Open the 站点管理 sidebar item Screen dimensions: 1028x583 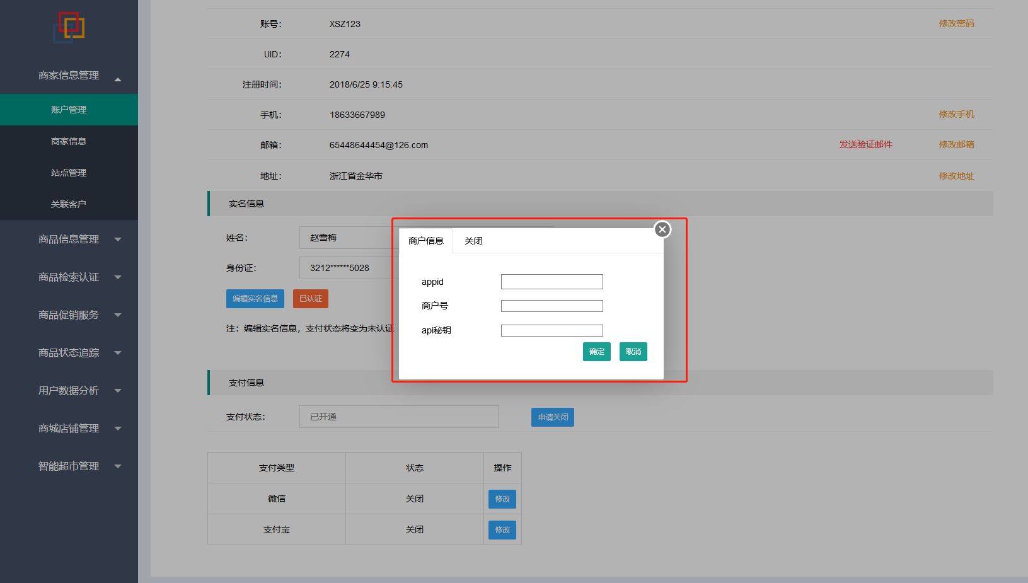pyautogui.click(x=69, y=173)
